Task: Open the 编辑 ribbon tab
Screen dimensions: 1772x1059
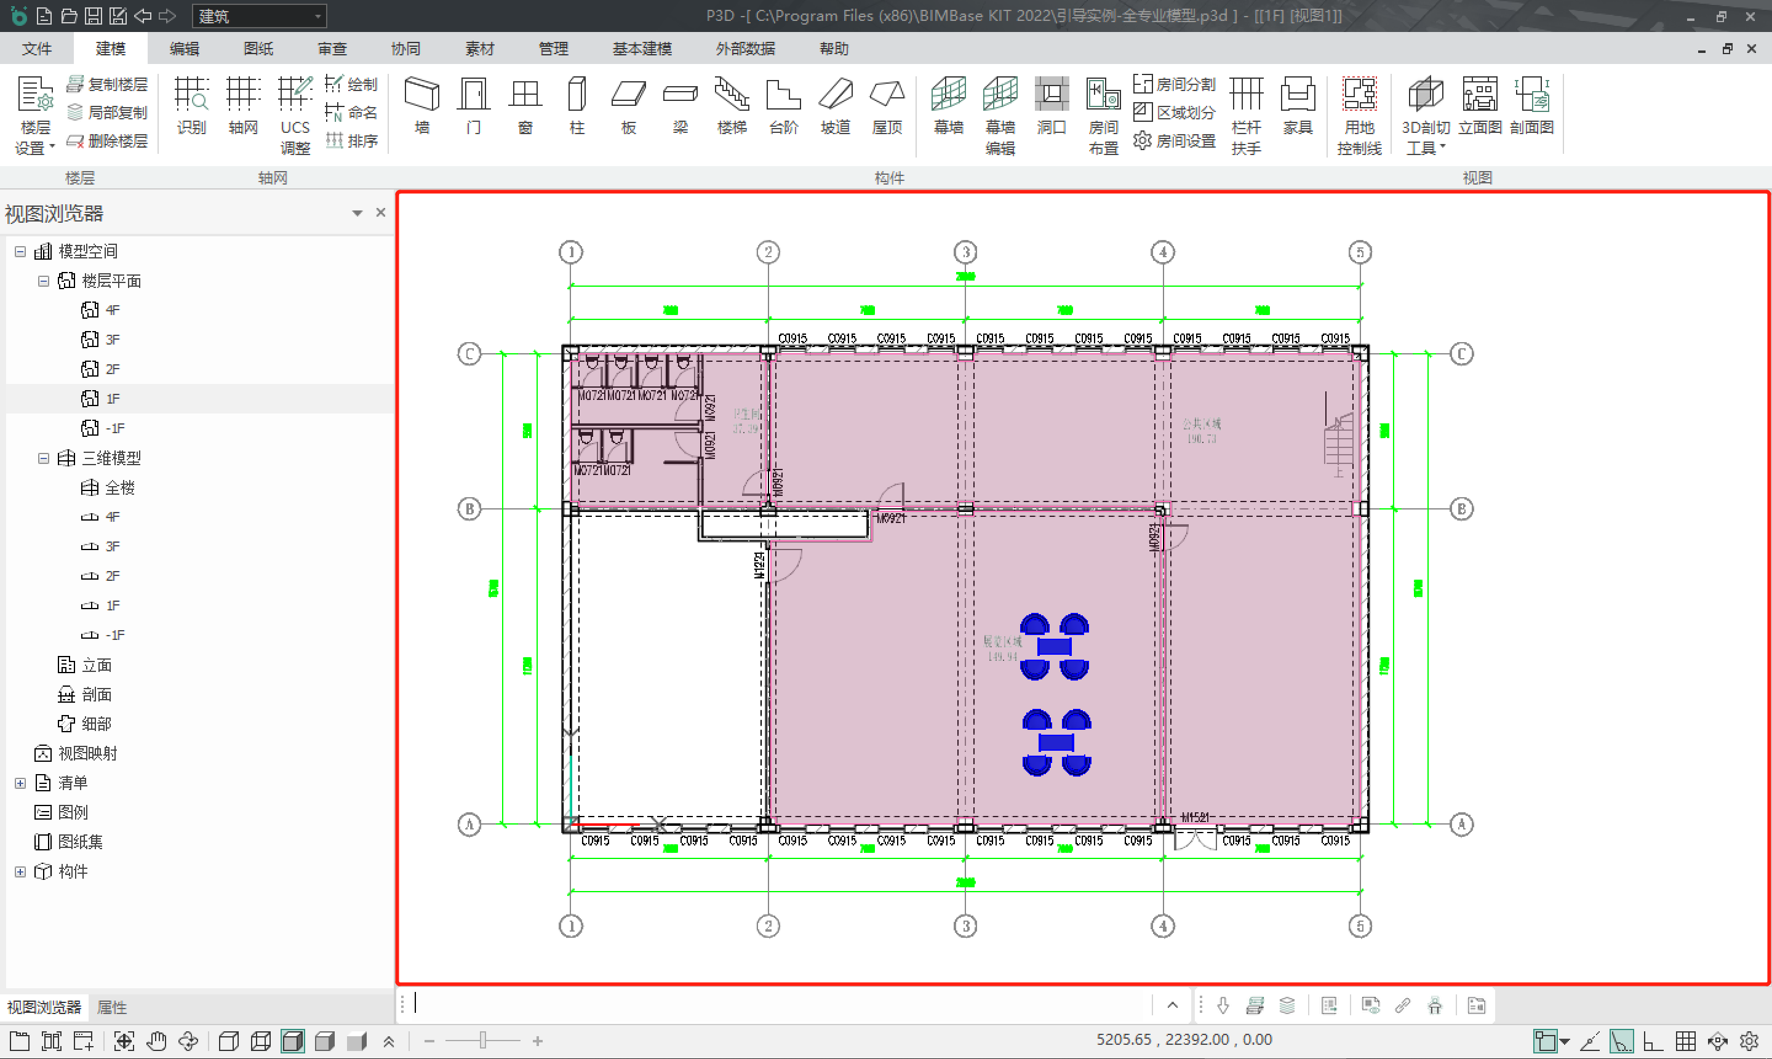Action: (x=184, y=49)
